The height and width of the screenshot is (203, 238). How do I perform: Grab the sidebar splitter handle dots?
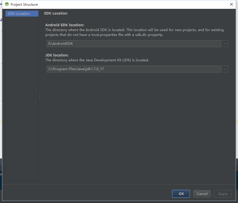pos(40,96)
